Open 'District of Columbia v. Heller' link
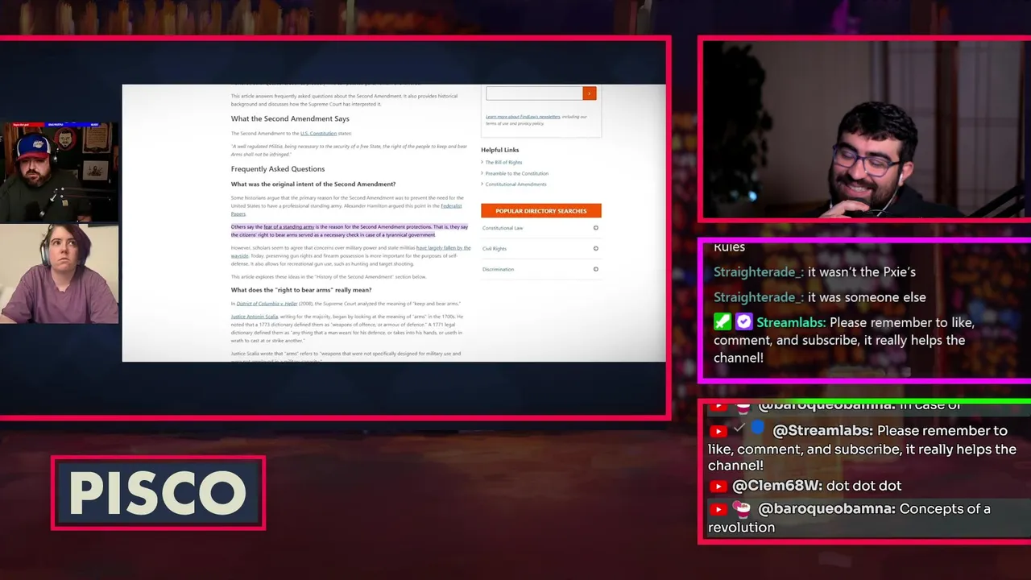The image size is (1031, 580). pyautogui.click(x=267, y=304)
